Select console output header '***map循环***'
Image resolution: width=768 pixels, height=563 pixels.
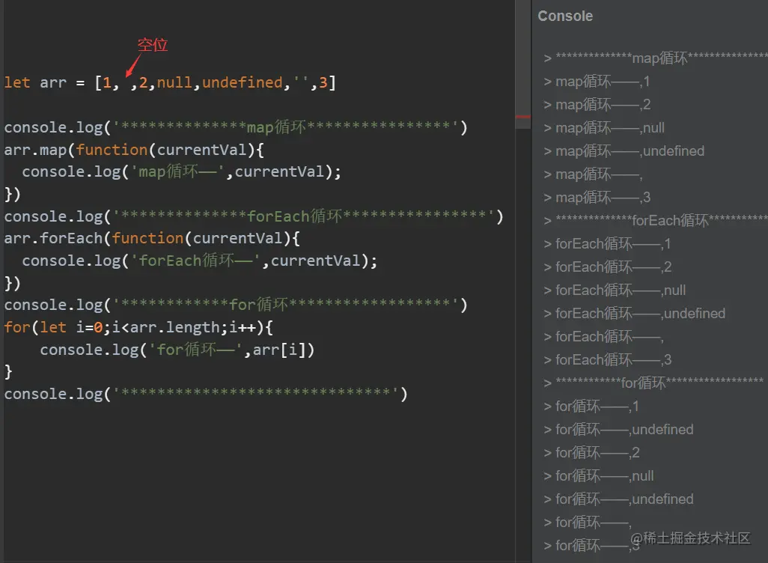656,58
